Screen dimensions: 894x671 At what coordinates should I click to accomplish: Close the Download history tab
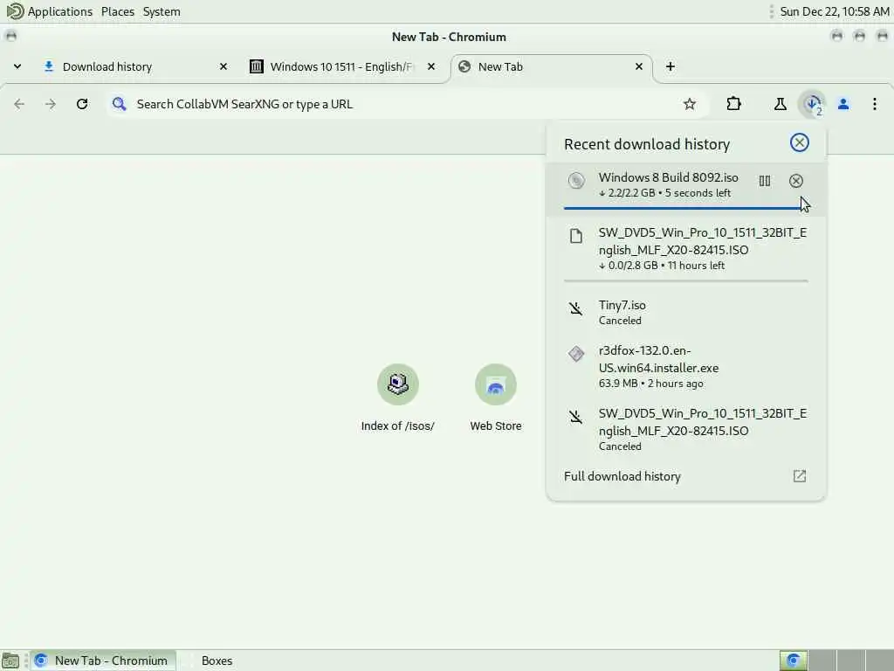tap(223, 66)
